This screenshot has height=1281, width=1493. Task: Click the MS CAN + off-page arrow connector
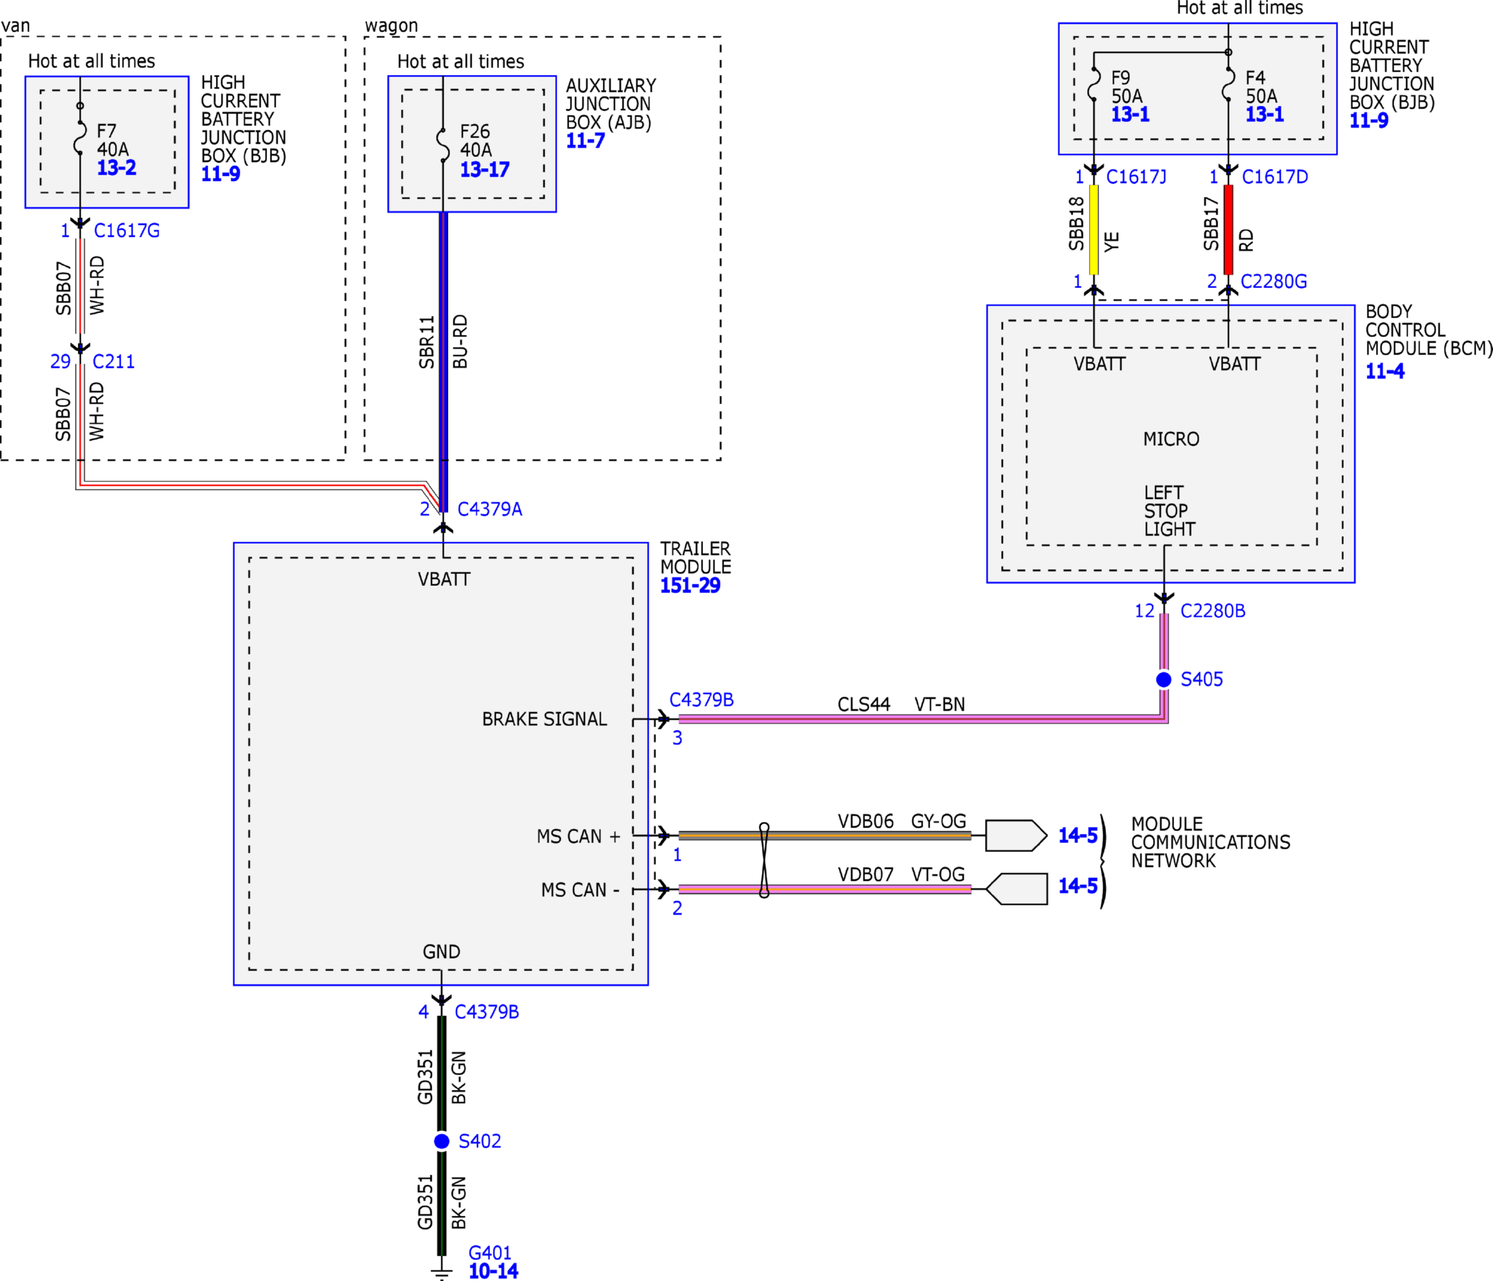click(1016, 836)
